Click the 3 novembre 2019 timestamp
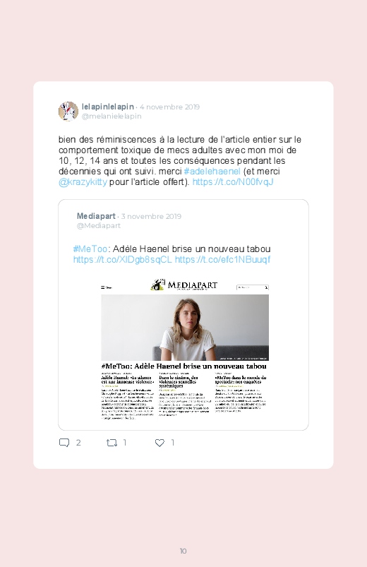The width and height of the screenshot is (367, 567). [151, 216]
